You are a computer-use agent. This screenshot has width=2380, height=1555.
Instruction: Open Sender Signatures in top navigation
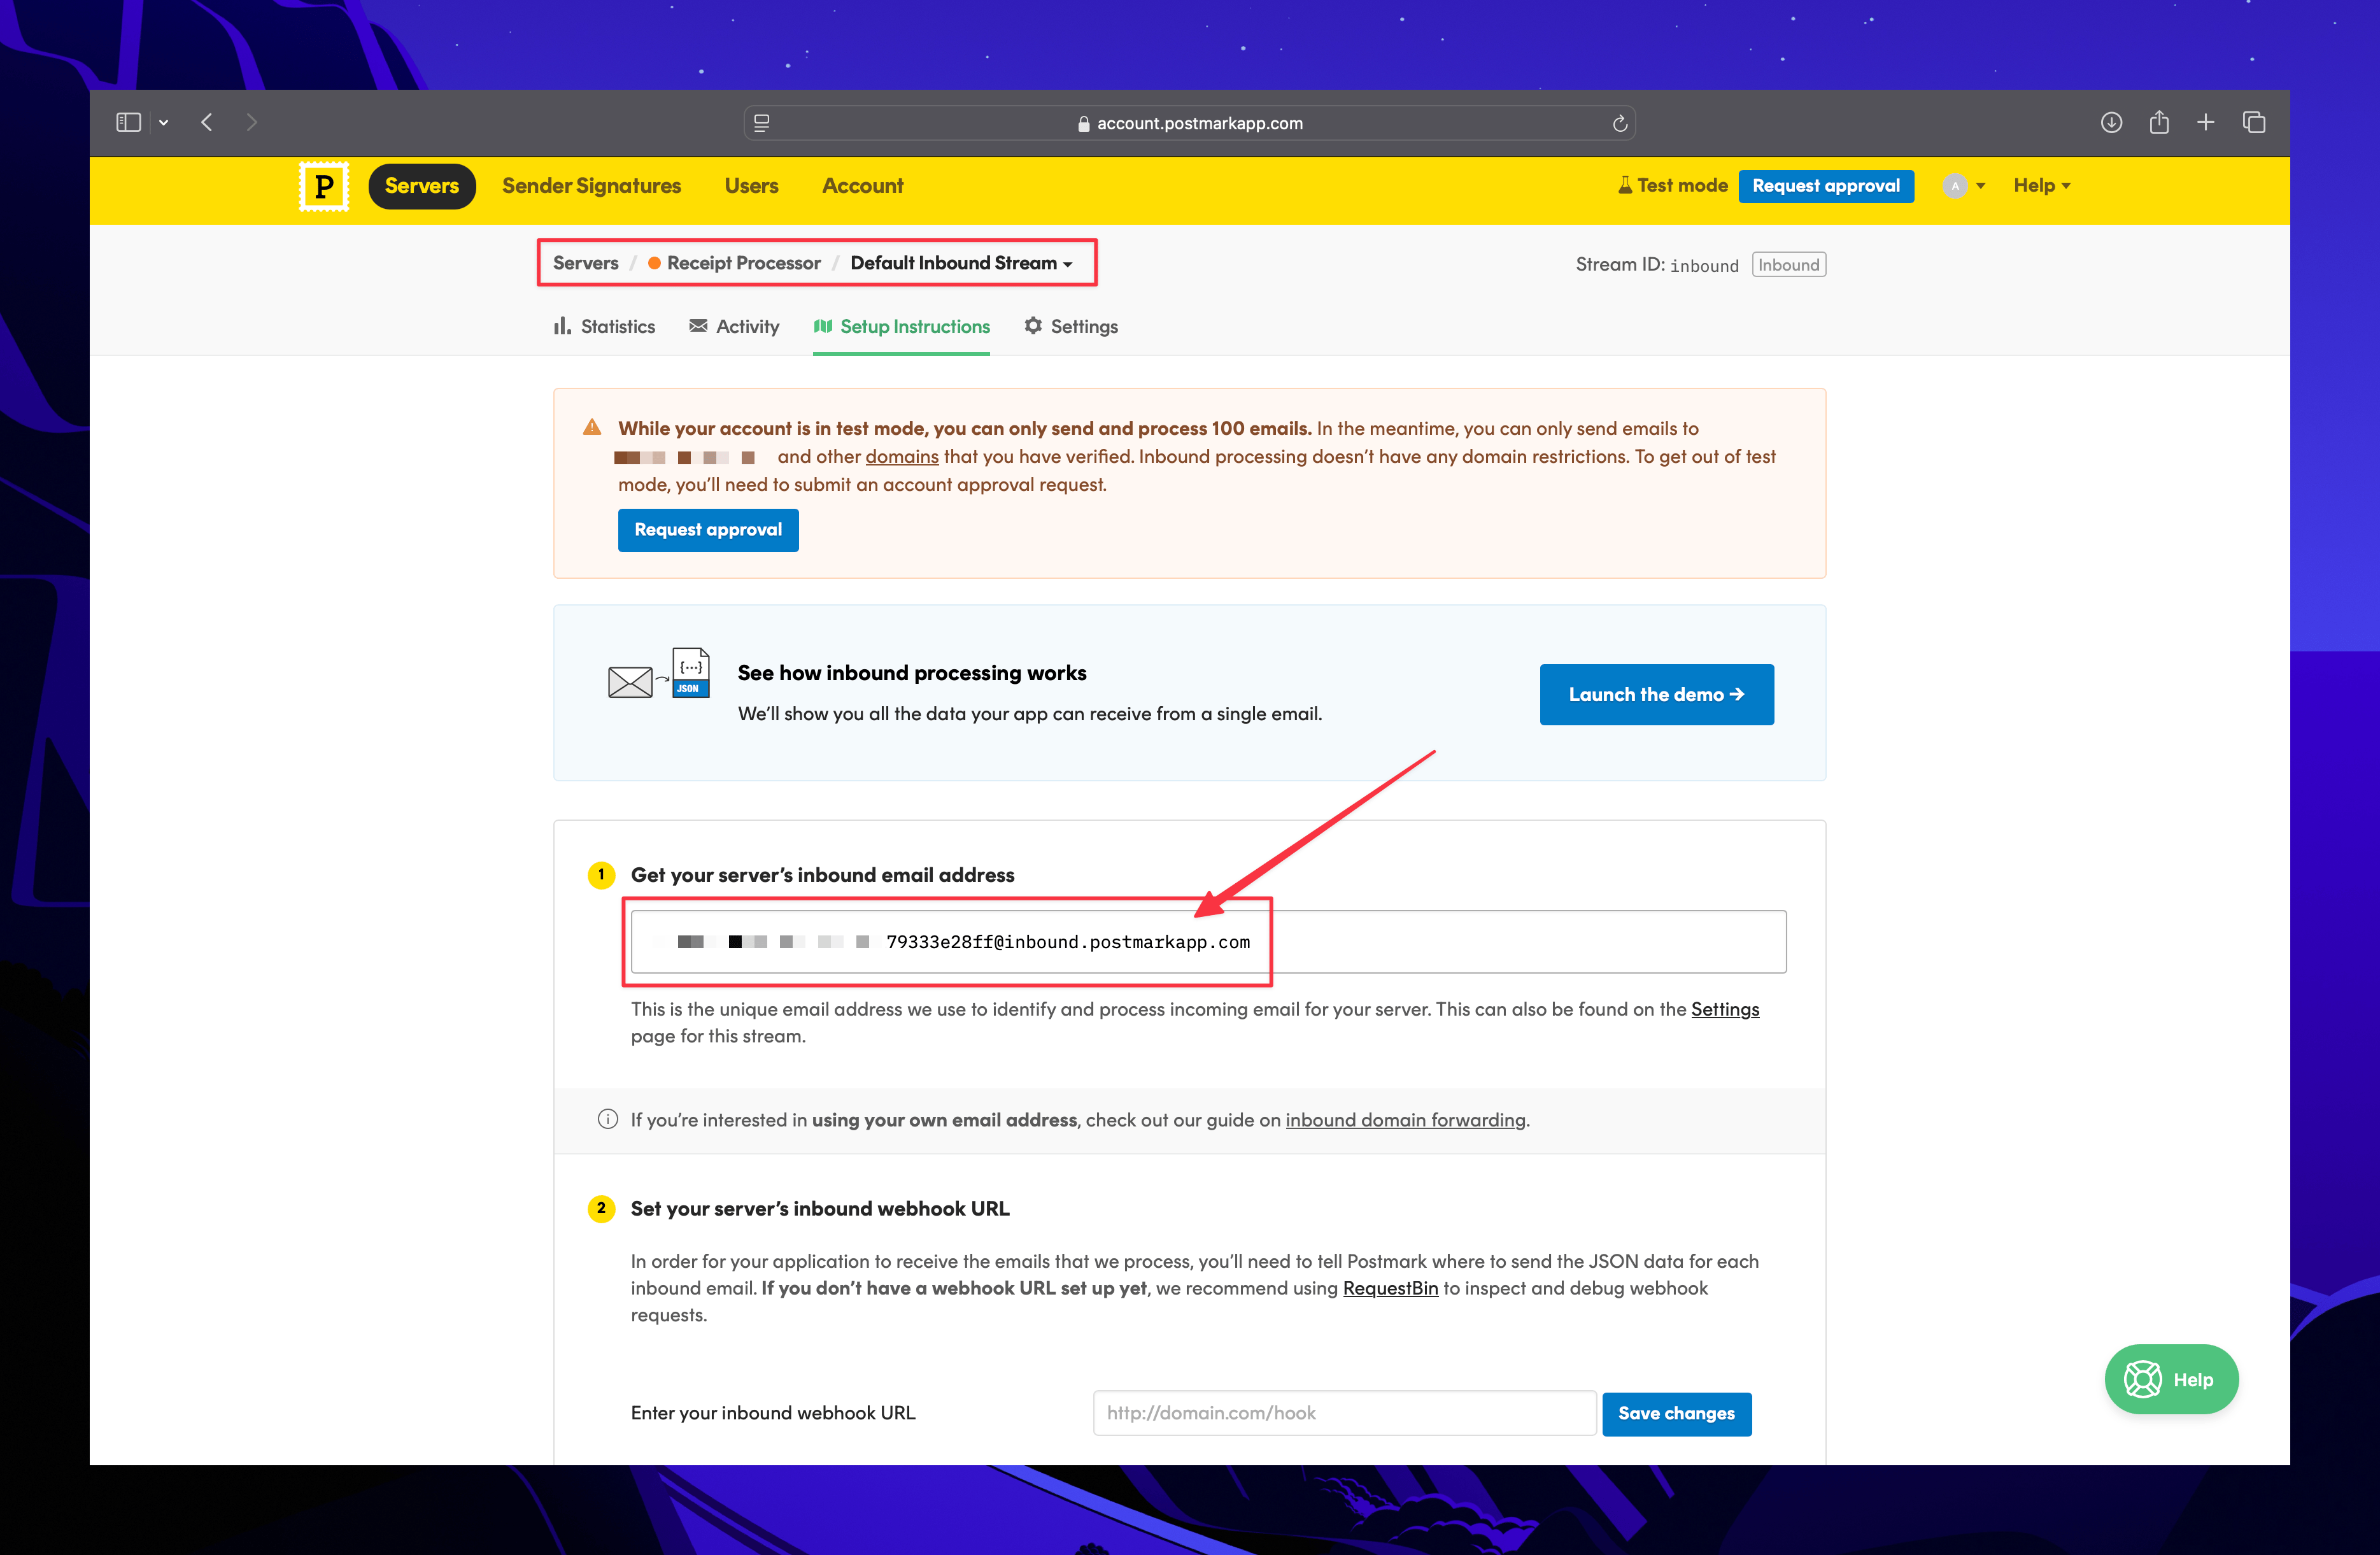(x=591, y=186)
